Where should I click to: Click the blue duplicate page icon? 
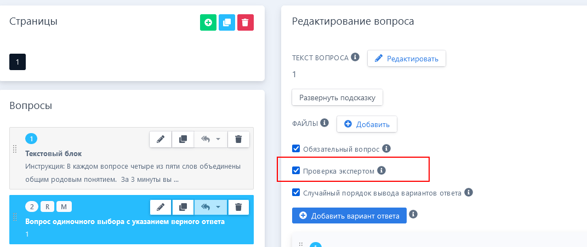227,22
